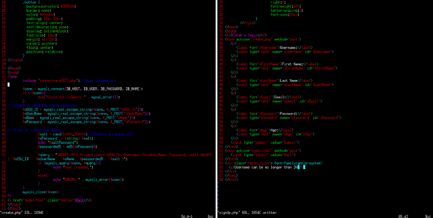This screenshot has width=433, height=218.
Task: Click the '// Creates a random salt' comment
Action: (x=110, y=135)
